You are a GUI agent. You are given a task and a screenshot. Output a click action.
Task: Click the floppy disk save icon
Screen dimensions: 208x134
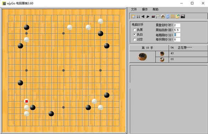click(x=183, y=16)
